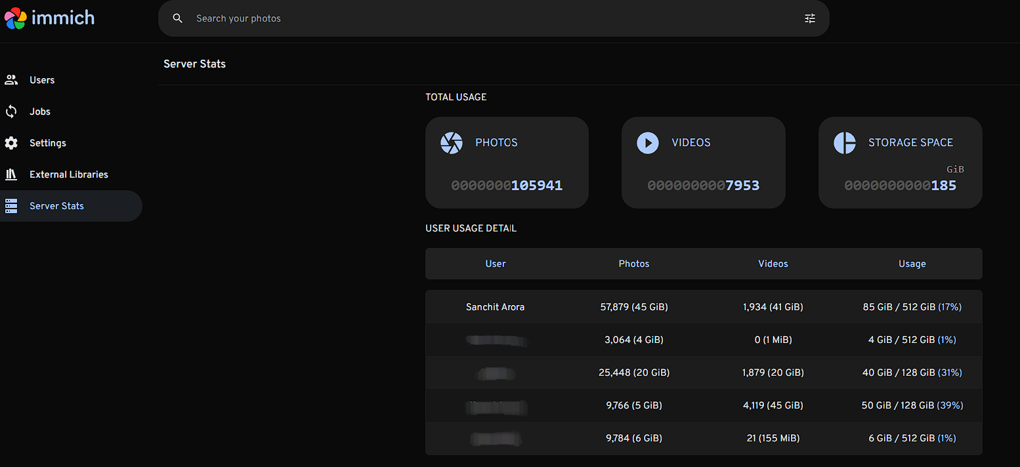Click the Users people icon
This screenshot has width=1020, height=467.
[11, 80]
